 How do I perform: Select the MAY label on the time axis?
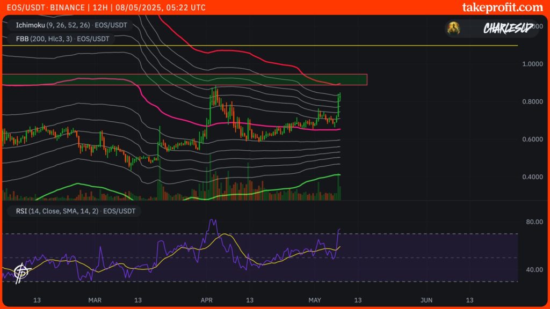tap(316, 300)
